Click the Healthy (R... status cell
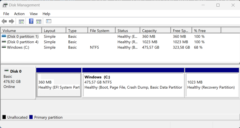Viewport: 240px width, 128px height. tap(128, 42)
